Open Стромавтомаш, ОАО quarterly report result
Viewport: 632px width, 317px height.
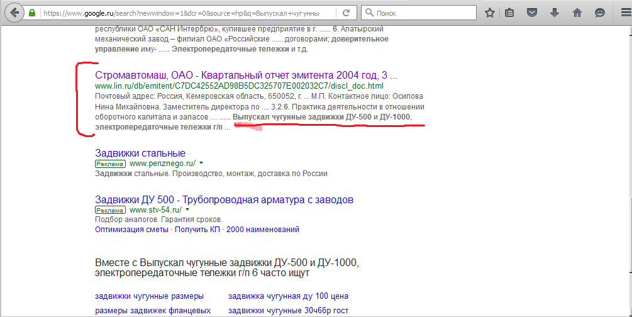click(x=246, y=75)
